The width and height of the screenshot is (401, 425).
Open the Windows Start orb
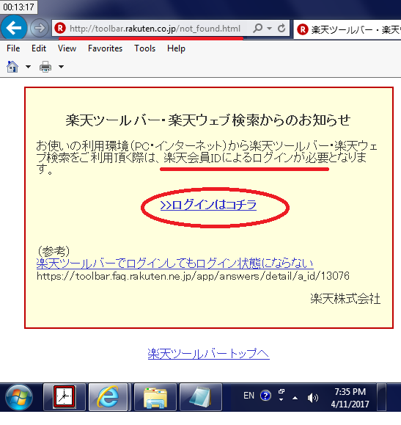pyautogui.click(x=18, y=397)
